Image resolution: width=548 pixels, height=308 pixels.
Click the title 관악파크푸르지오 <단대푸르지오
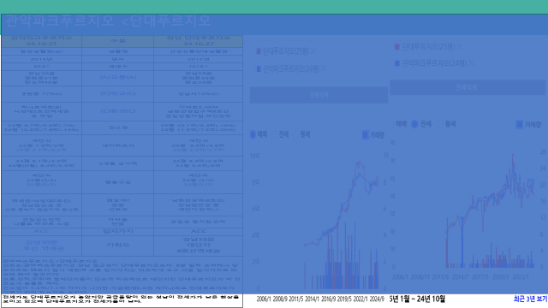(x=109, y=21)
